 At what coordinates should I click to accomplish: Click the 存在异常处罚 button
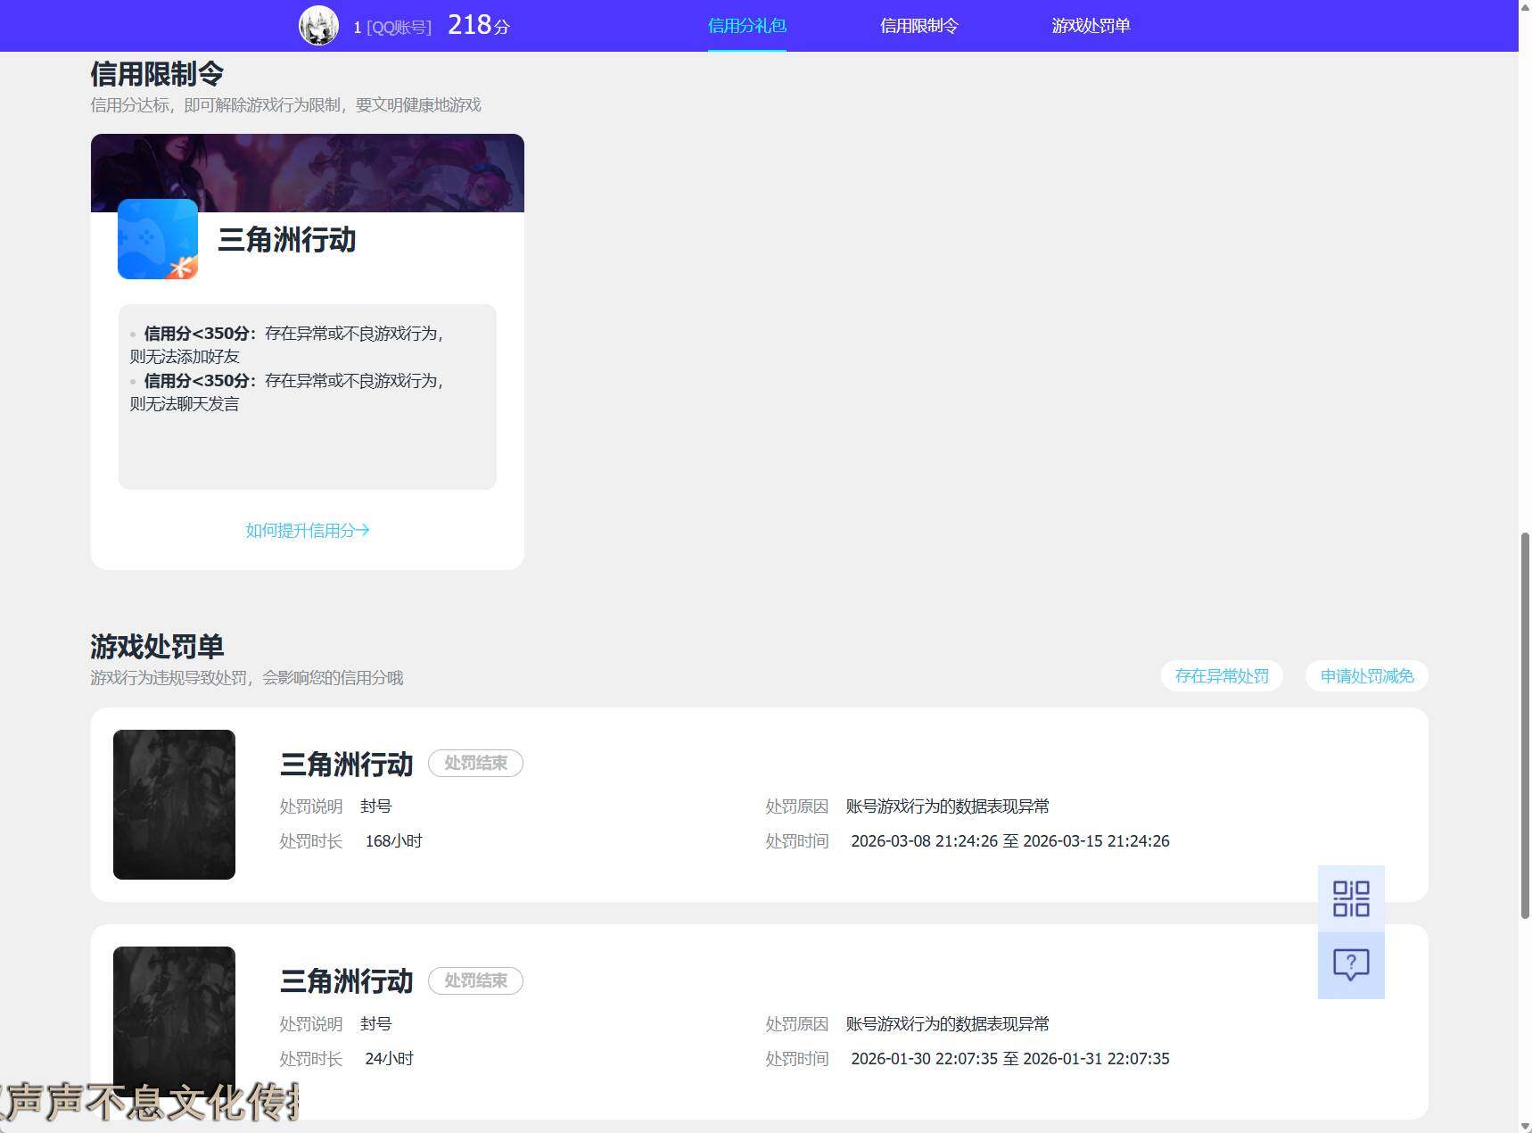click(1222, 675)
